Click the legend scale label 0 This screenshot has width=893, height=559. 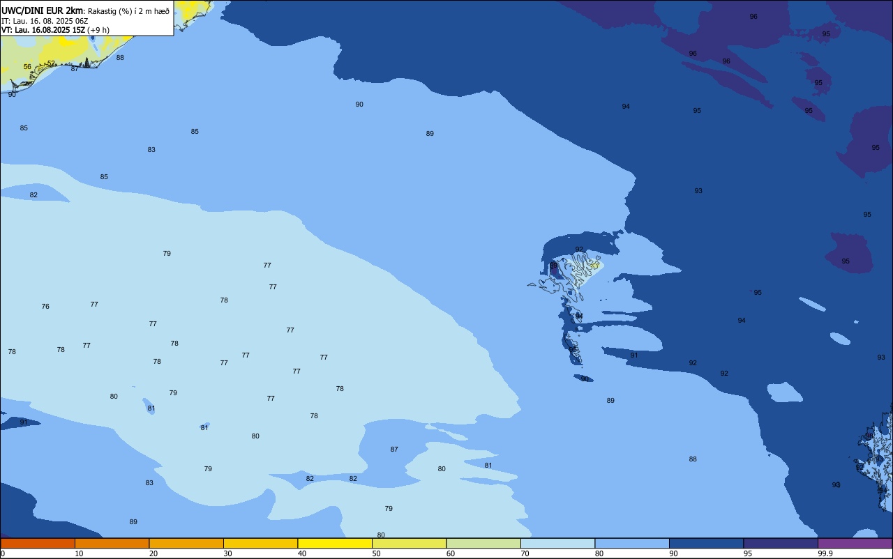(x=3, y=553)
